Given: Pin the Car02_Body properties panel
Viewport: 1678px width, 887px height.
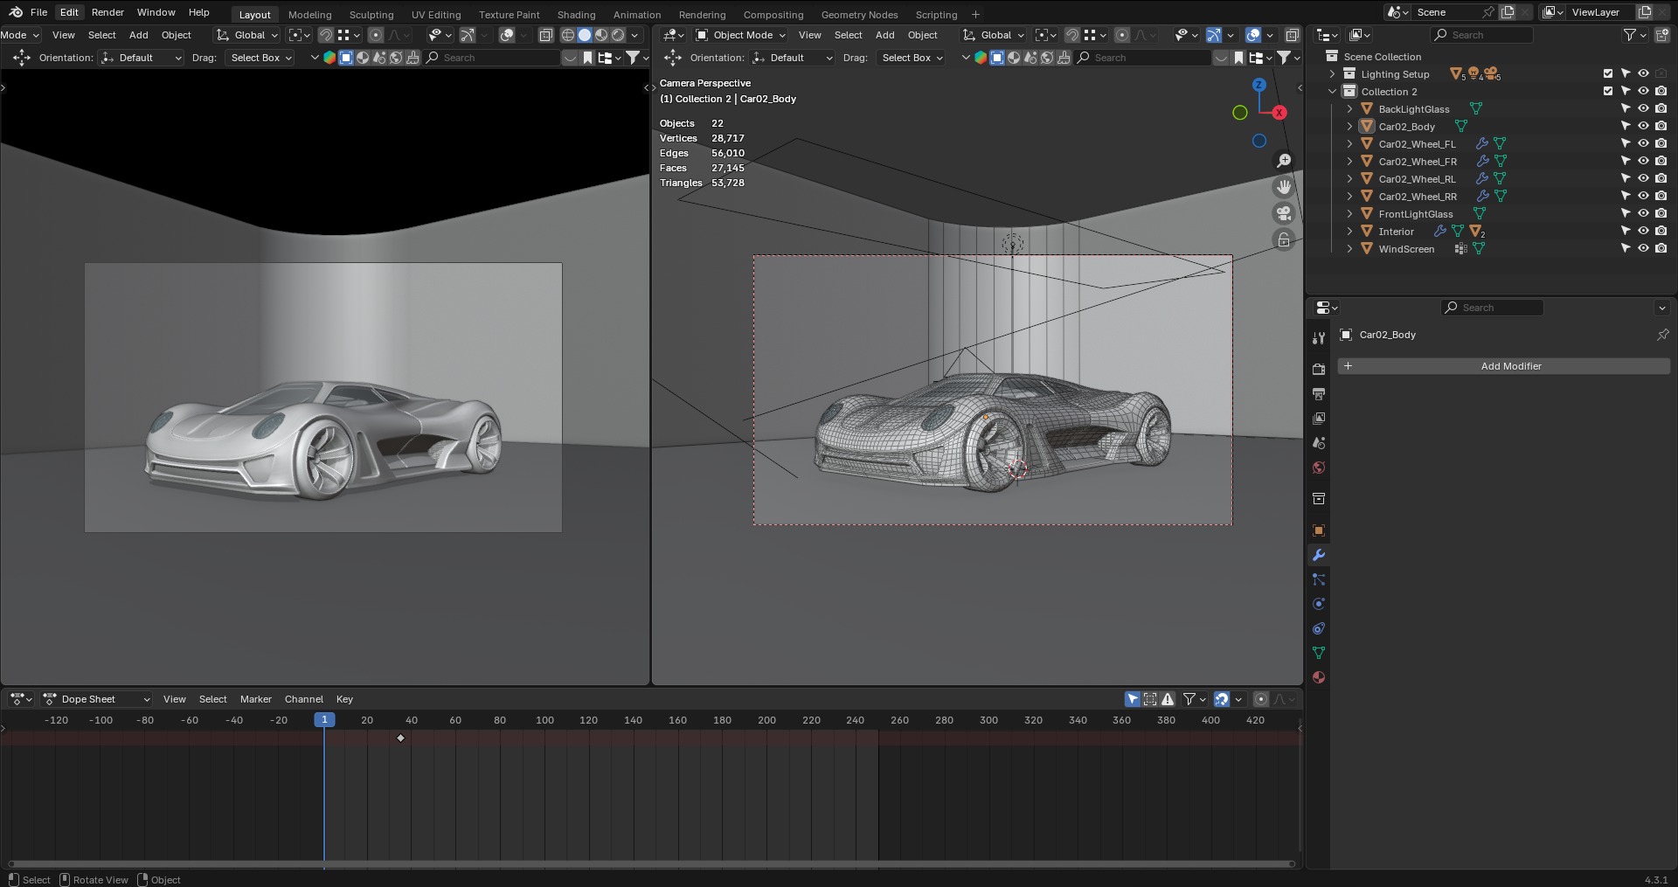Looking at the screenshot, I should (1662, 335).
